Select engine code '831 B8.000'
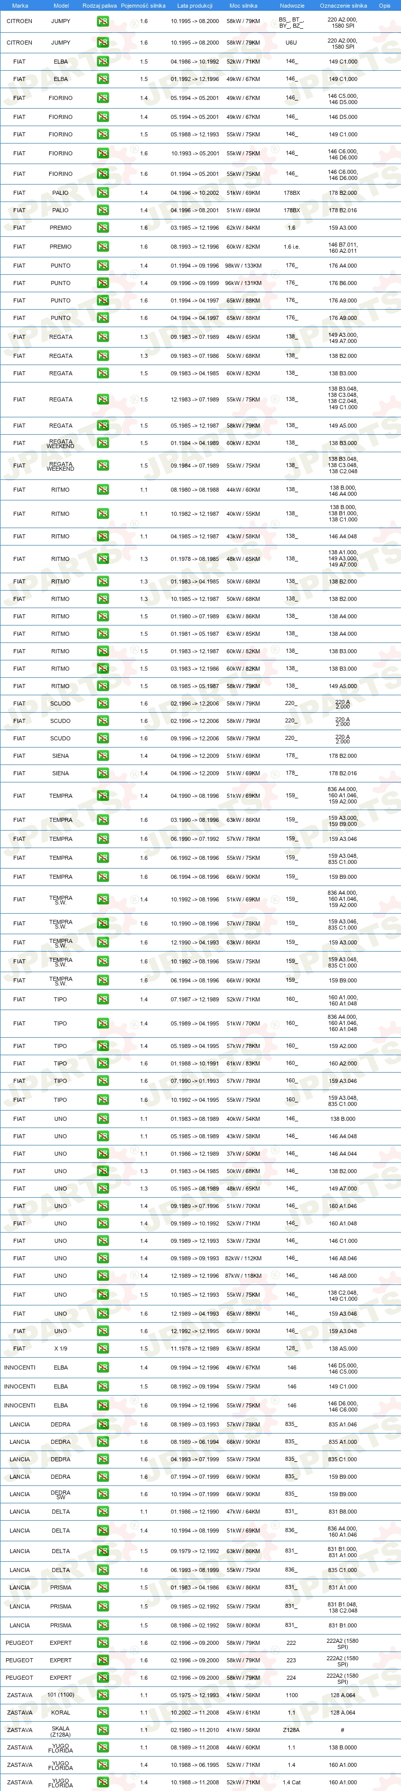The height and width of the screenshot is (1791, 401). 343,1512
